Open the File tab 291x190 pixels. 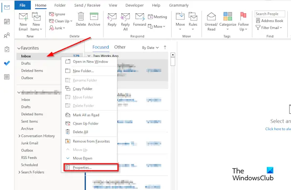click(22, 5)
